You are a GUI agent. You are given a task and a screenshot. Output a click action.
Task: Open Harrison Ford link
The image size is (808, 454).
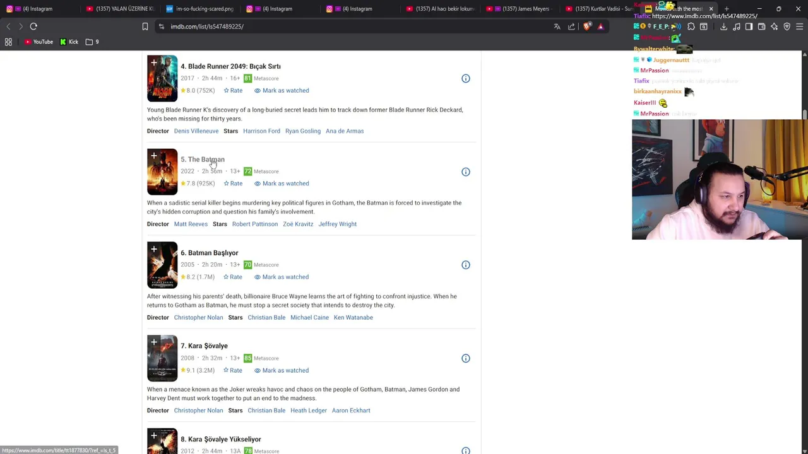tap(261, 131)
